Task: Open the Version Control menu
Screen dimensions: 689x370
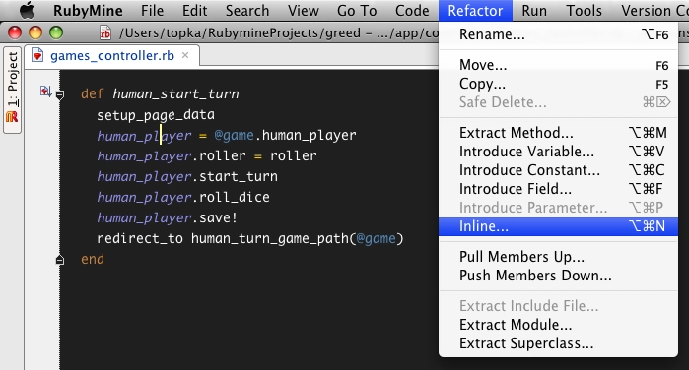Action: [x=655, y=11]
